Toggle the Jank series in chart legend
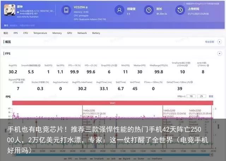Viewport: 226px width, 161px height. [111, 159]
